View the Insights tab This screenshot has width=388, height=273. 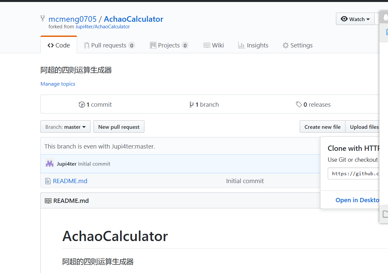253,45
